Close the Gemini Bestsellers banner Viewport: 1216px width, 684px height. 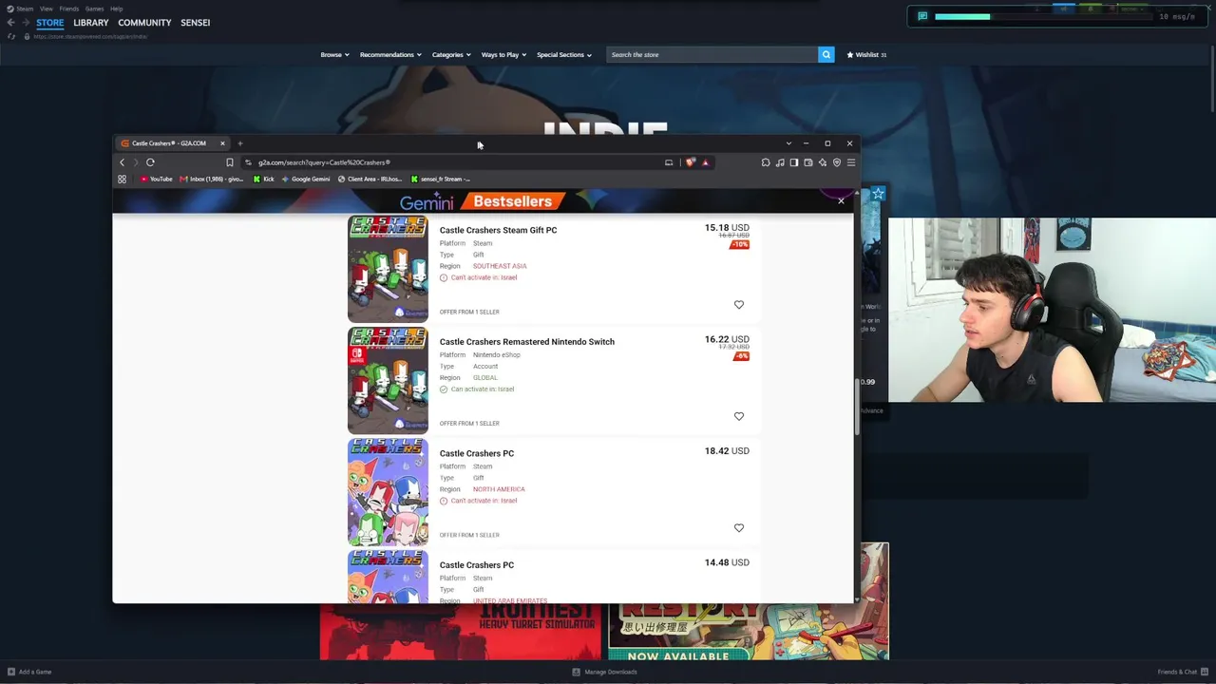click(841, 200)
